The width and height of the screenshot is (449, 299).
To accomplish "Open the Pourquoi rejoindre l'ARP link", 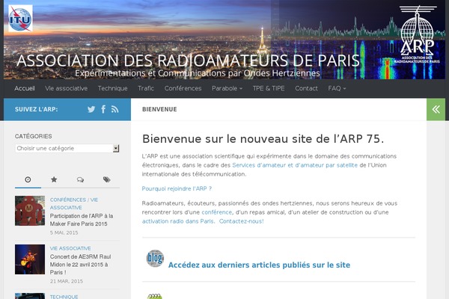I will pos(177,188).
